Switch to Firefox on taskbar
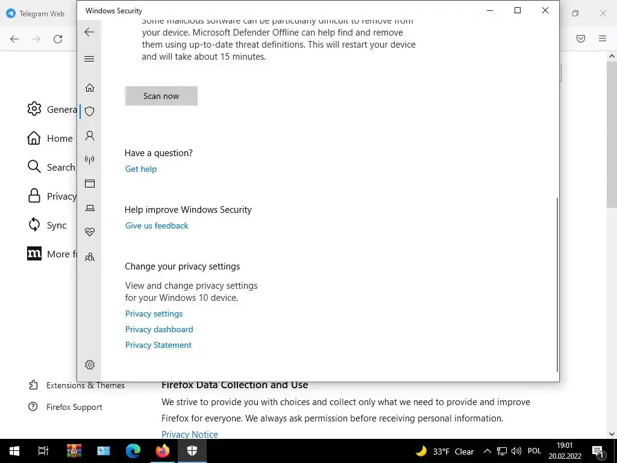This screenshot has width=617, height=463. point(163,451)
